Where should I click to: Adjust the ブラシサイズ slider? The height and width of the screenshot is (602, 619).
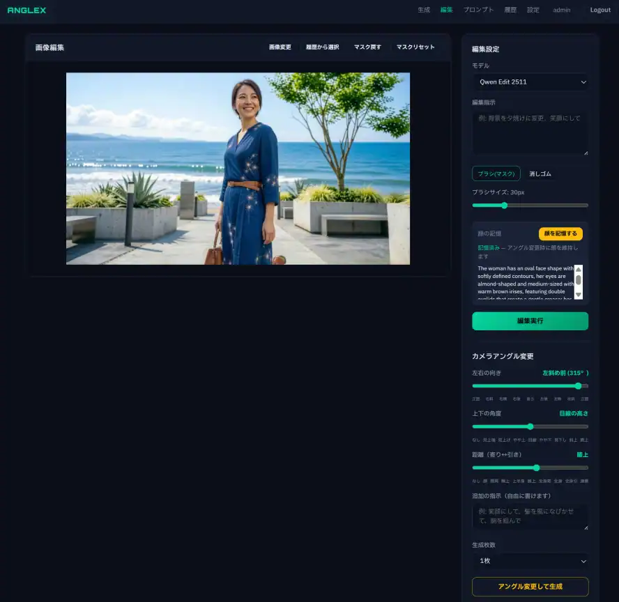tap(504, 206)
